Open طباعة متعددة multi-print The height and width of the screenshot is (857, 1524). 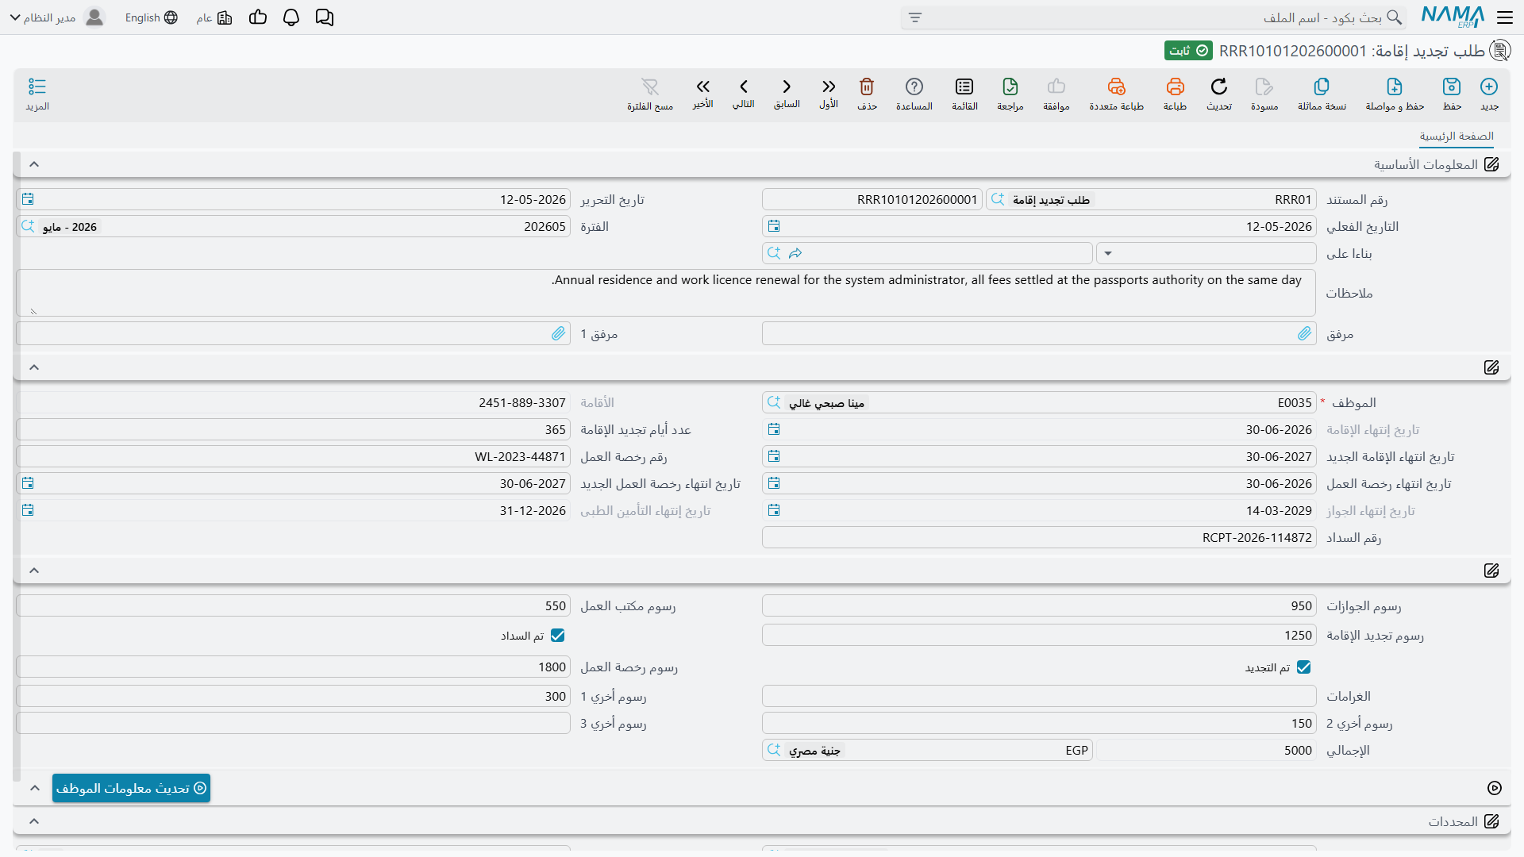point(1116,94)
